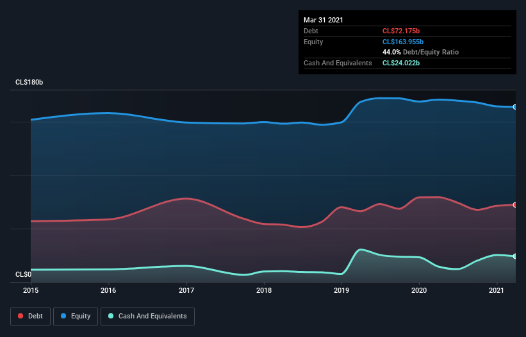This screenshot has height=337, width=526.
Task: Toggle the Debt legend button
Action: click(x=31, y=316)
